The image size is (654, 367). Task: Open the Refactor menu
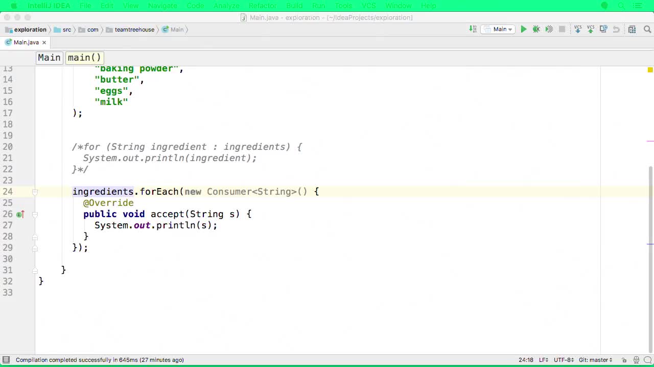(x=262, y=6)
